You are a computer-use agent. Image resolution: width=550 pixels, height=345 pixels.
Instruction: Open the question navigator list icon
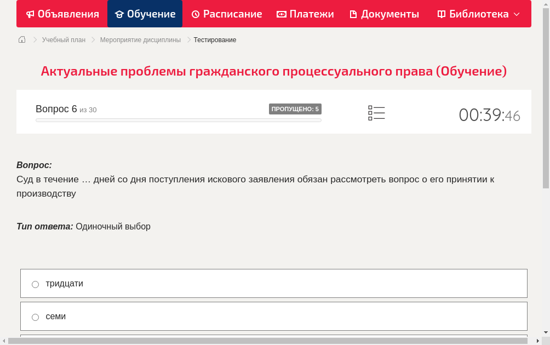[376, 113]
